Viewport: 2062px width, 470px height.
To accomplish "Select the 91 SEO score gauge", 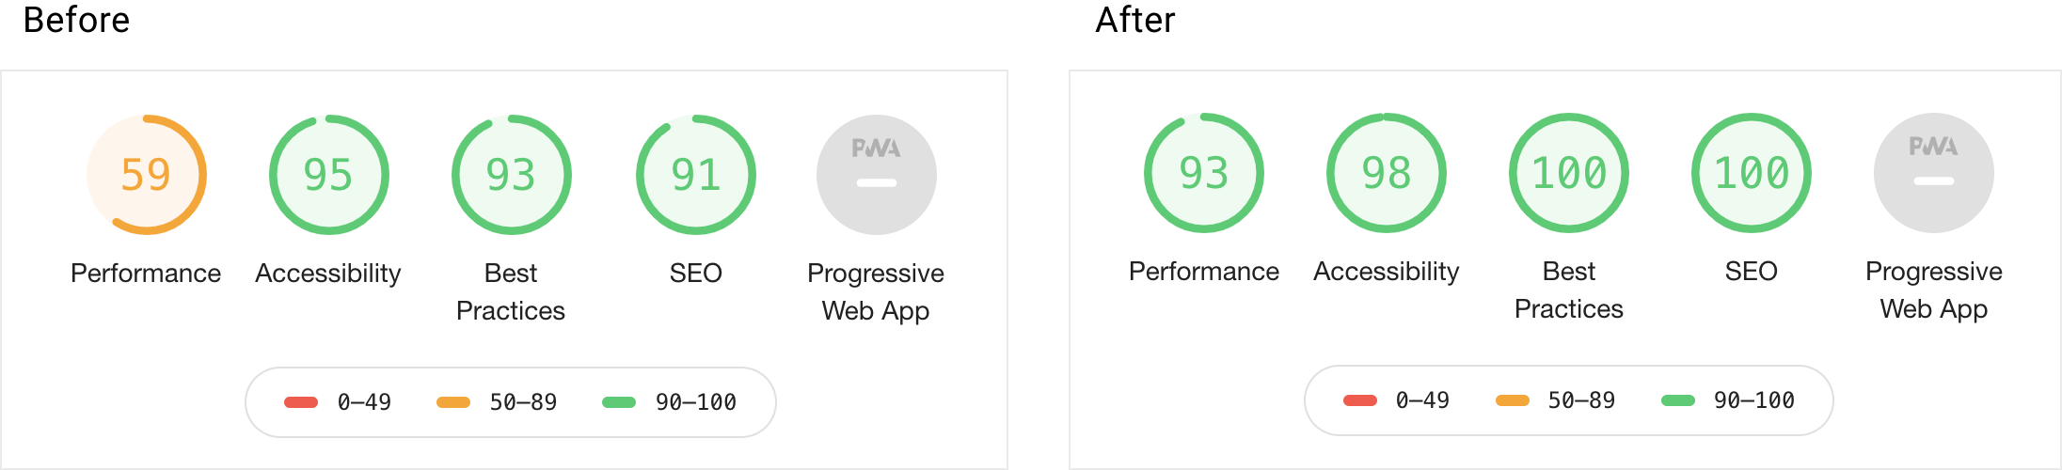I will pyautogui.click(x=695, y=175).
